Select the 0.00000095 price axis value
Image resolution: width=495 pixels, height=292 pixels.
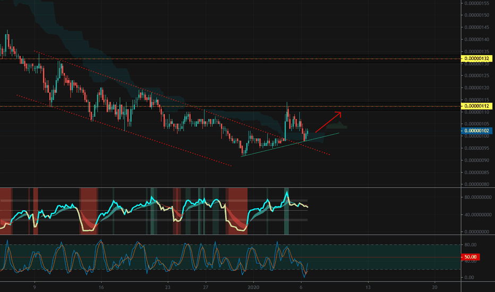(x=477, y=148)
